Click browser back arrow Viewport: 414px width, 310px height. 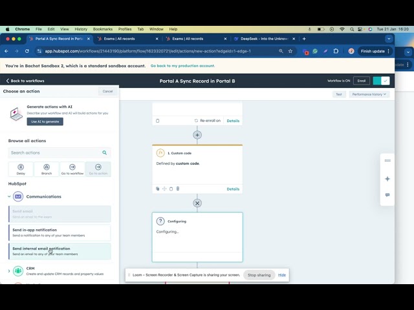tap(6, 51)
